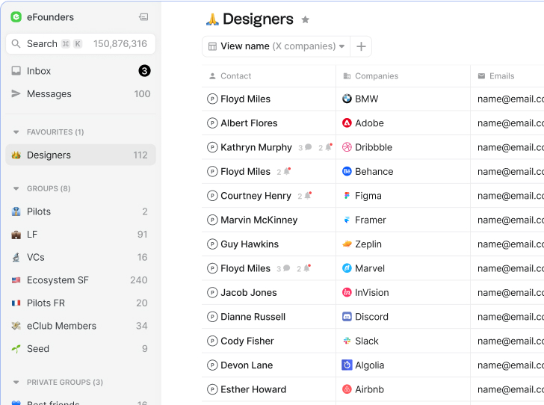Open the Ecosystem SF group

[81, 280]
